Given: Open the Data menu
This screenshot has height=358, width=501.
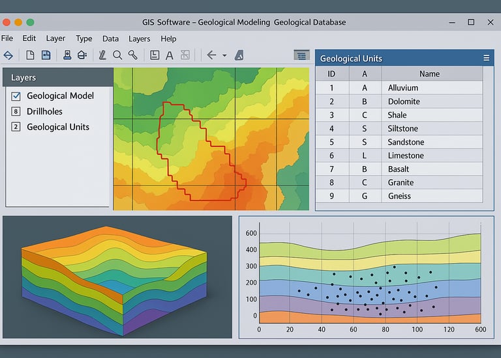Looking at the screenshot, I should click(110, 38).
